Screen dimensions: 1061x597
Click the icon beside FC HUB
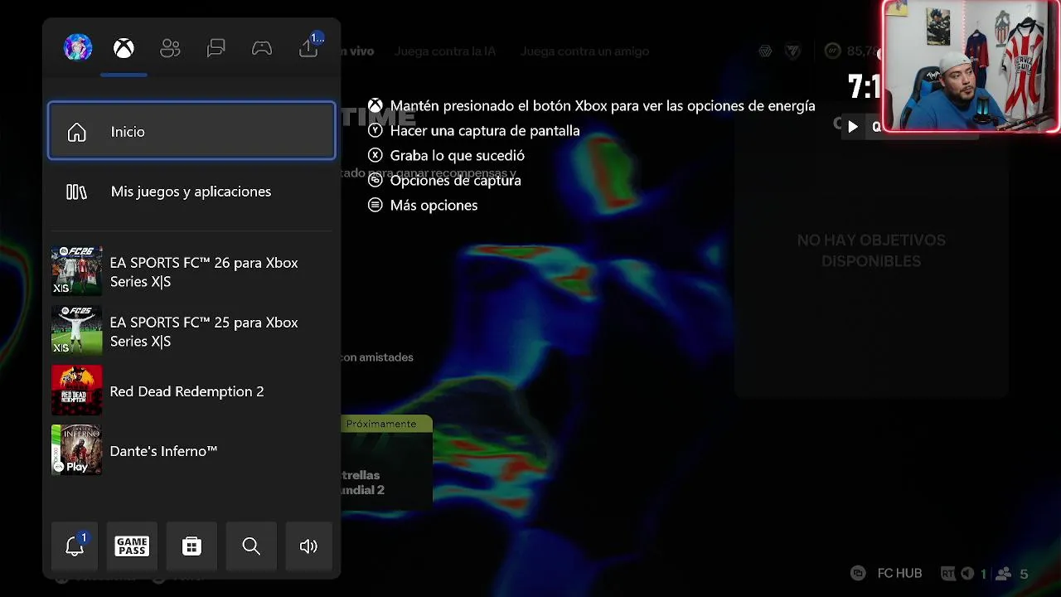[x=859, y=574]
